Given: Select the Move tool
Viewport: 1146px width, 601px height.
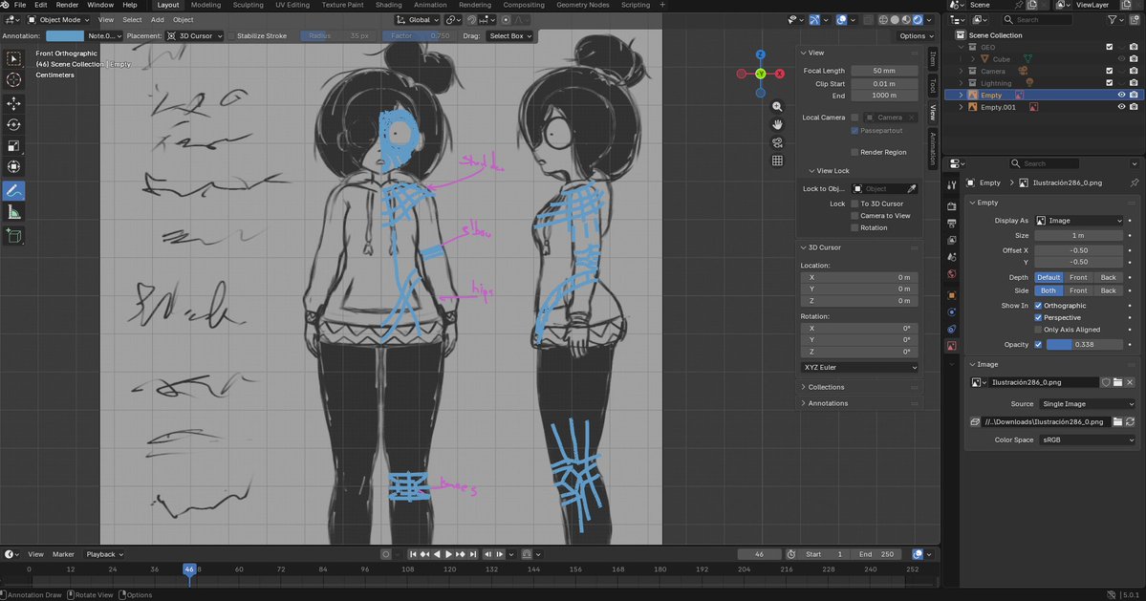Looking at the screenshot, I should click(x=14, y=104).
